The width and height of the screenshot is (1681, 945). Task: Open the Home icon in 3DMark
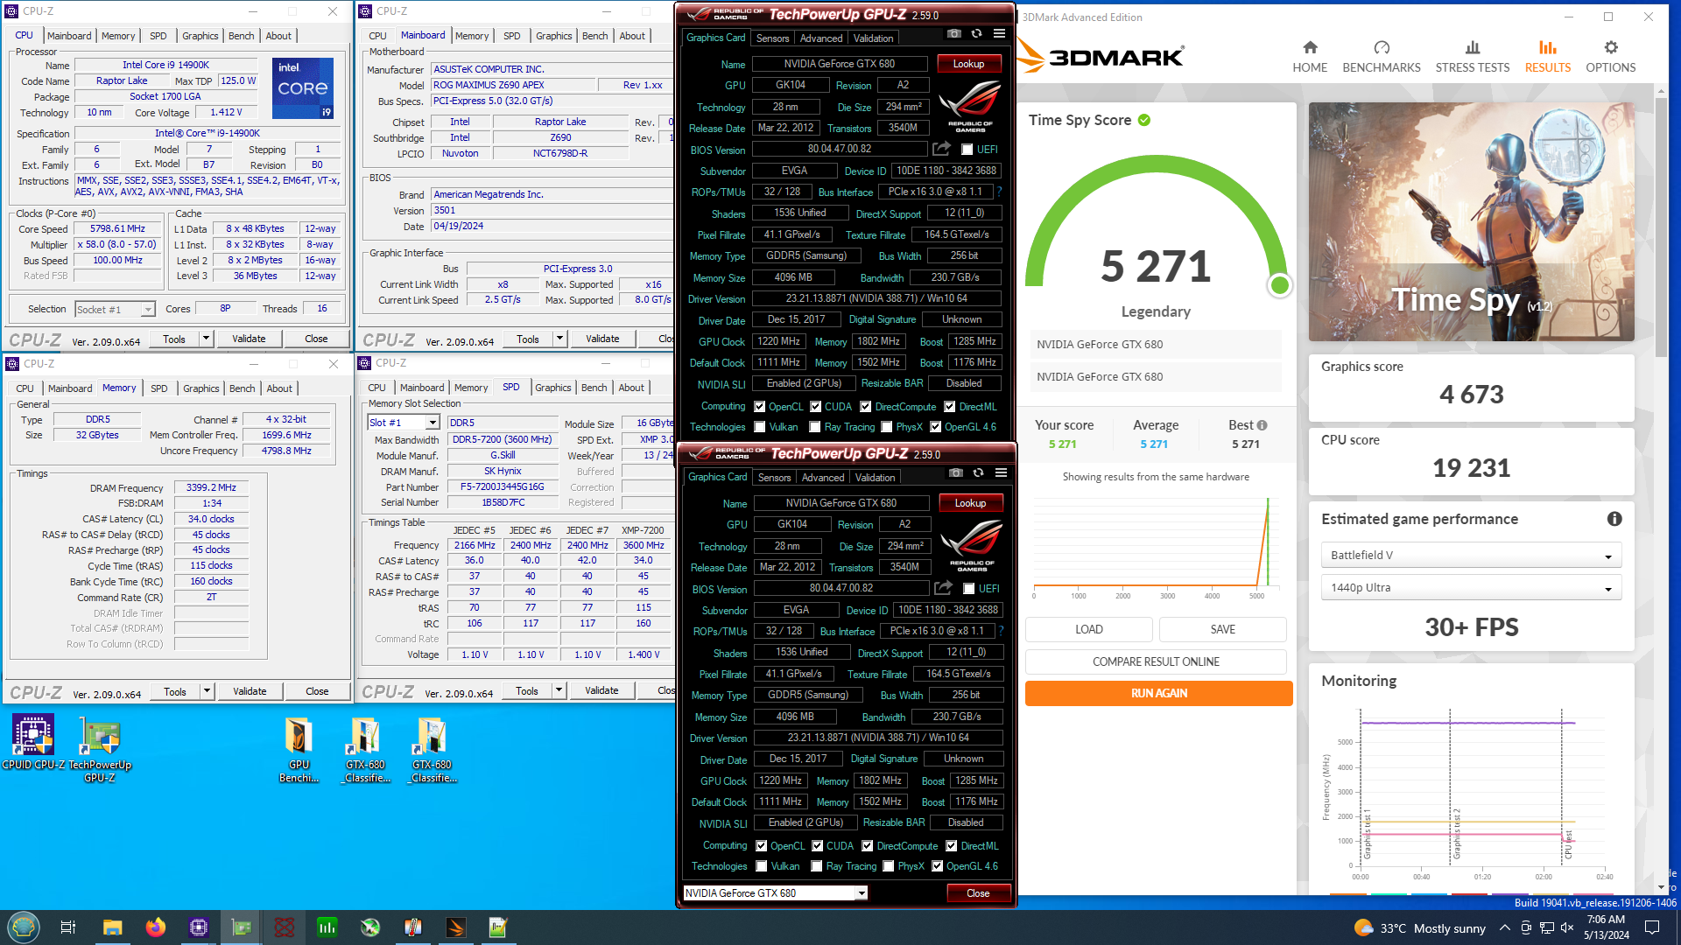1310,48
